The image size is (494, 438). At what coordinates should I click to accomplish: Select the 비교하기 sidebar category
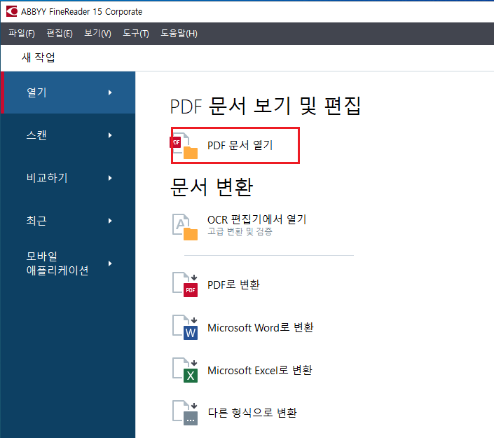pos(68,178)
